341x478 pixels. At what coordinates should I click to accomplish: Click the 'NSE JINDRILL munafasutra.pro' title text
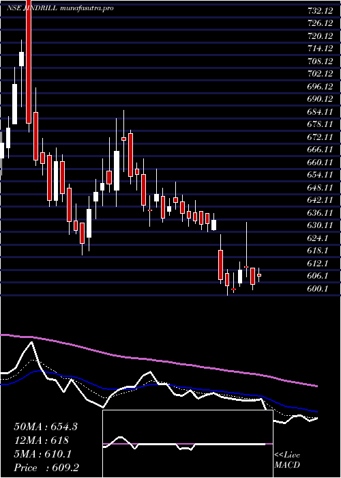(x=60, y=8)
